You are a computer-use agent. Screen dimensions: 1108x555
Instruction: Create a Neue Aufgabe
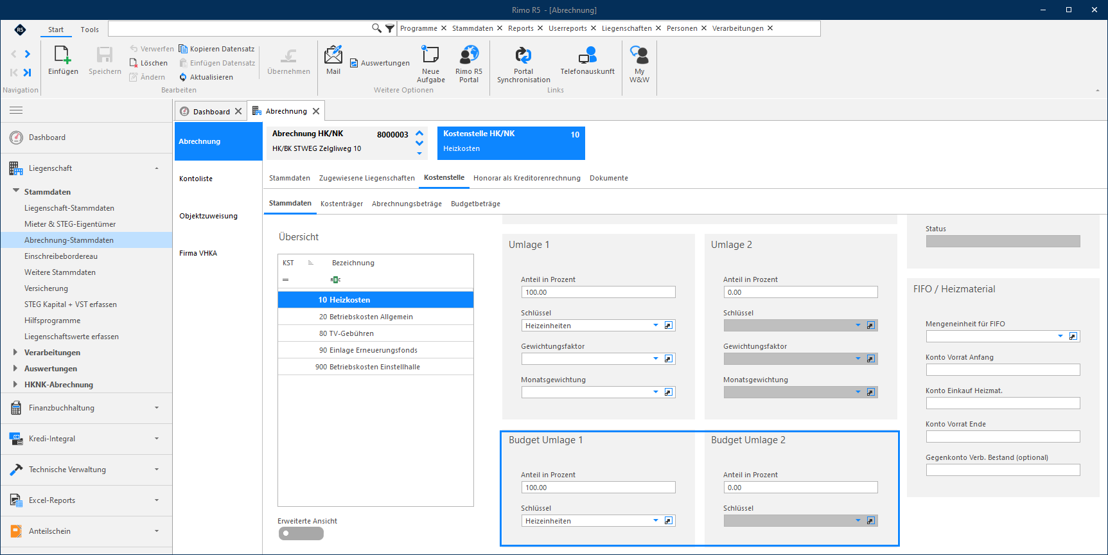click(430, 55)
